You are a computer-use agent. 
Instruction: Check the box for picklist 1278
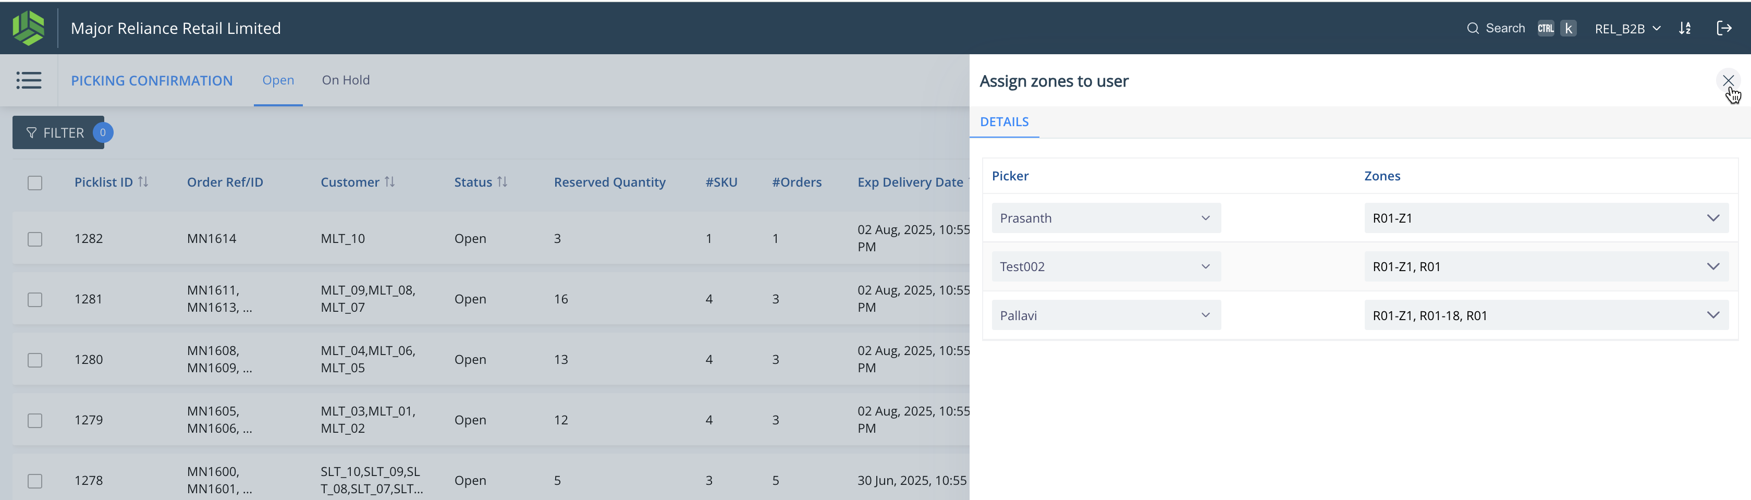click(x=35, y=481)
